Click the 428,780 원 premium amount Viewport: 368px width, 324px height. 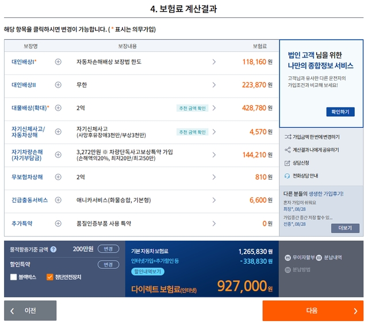pyautogui.click(x=257, y=108)
